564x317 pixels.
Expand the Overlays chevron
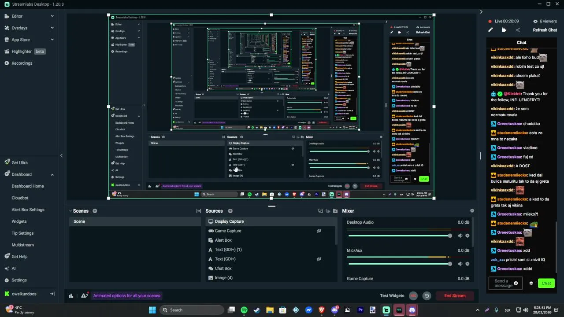[52, 28]
